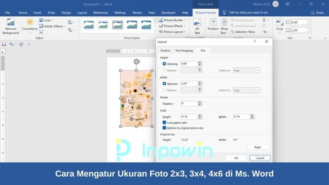Viewport: 329px width, 185px height.
Task: Click the Layout dialog Help question mark
Action: (254, 41)
